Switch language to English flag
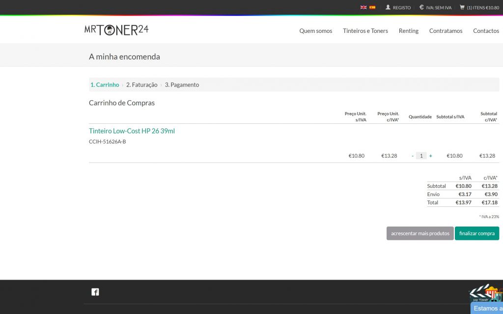 363,7
